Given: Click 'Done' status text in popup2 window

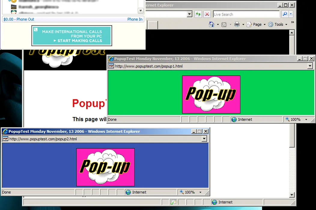Looking at the screenshot, I should click(6, 192).
